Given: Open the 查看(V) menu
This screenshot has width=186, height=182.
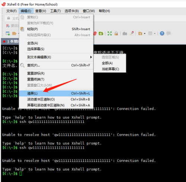Looking at the screenshot, I should (41, 11).
